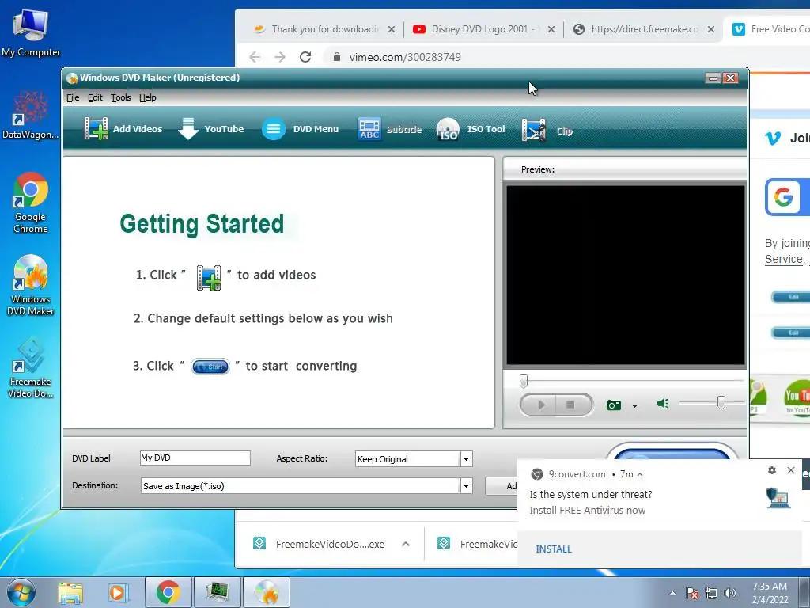Click the Start button image in step 3
The width and height of the screenshot is (810, 608).
point(210,367)
